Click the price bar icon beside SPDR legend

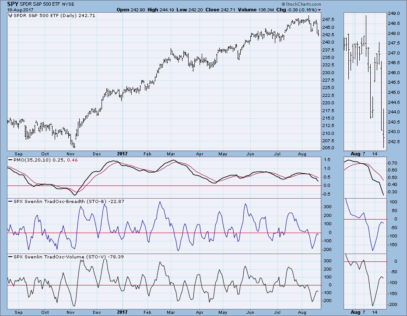(11, 16)
